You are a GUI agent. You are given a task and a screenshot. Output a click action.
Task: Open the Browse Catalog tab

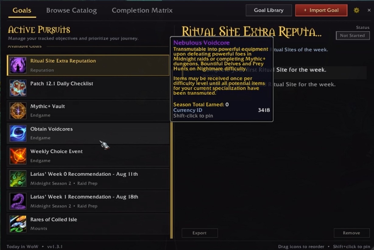tap(72, 10)
